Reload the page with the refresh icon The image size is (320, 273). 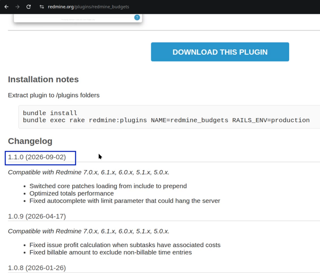pos(28,7)
